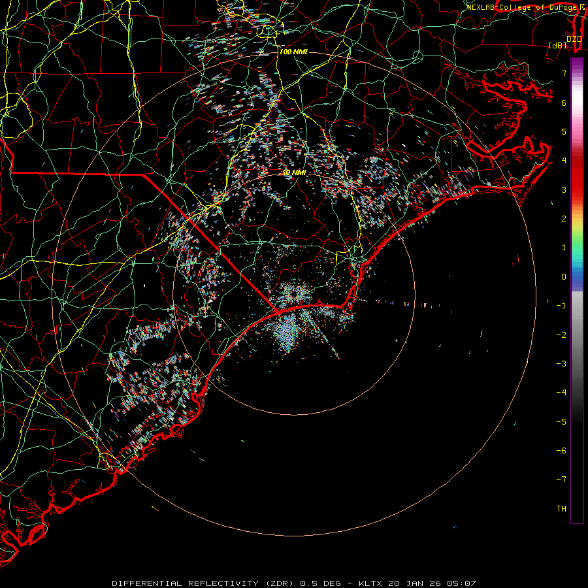Click the DIFFERENTIAL REFLECTIVITY (ZDR) caption text
This screenshot has height=588, width=588.
[x=204, y=583]
